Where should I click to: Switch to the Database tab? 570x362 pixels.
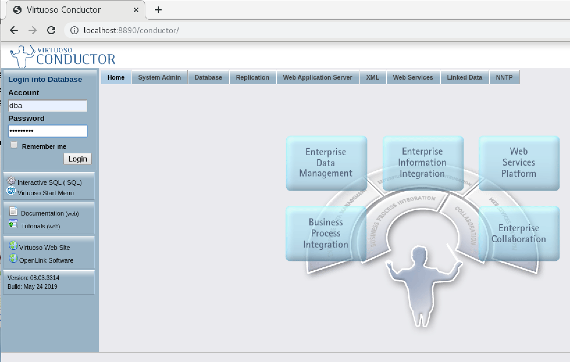click(209, 78)
